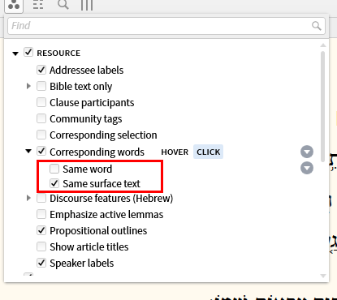Collapse the RESOURCE section triangle
Screen dimensions: 337x300
(15, 54)
